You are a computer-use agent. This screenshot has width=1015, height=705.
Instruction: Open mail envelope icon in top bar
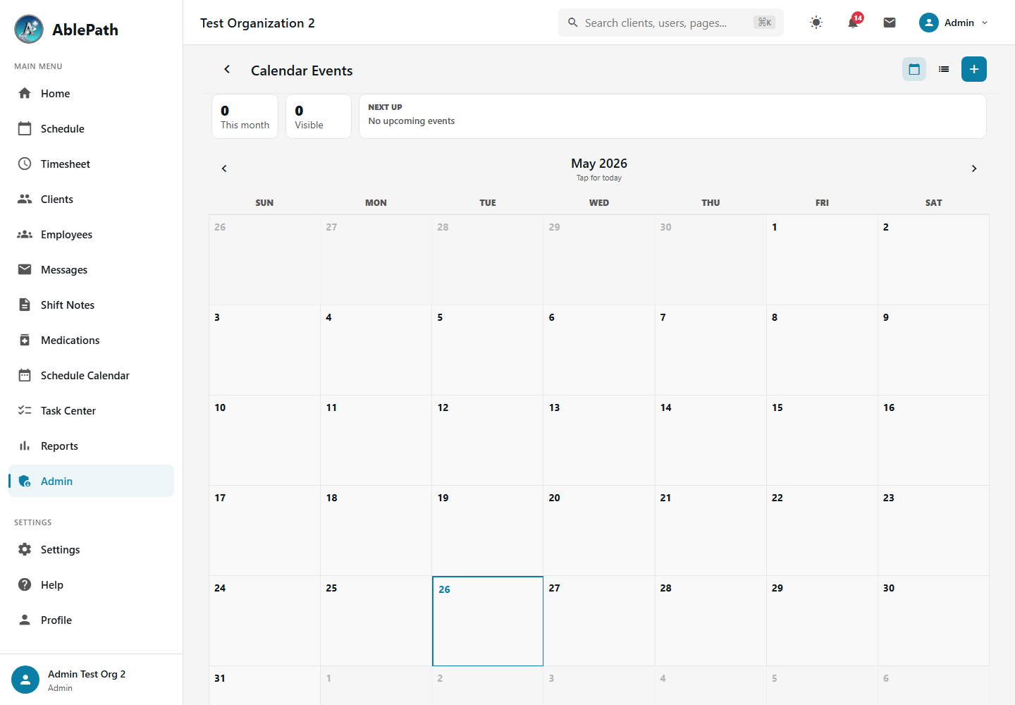[890, 23]
